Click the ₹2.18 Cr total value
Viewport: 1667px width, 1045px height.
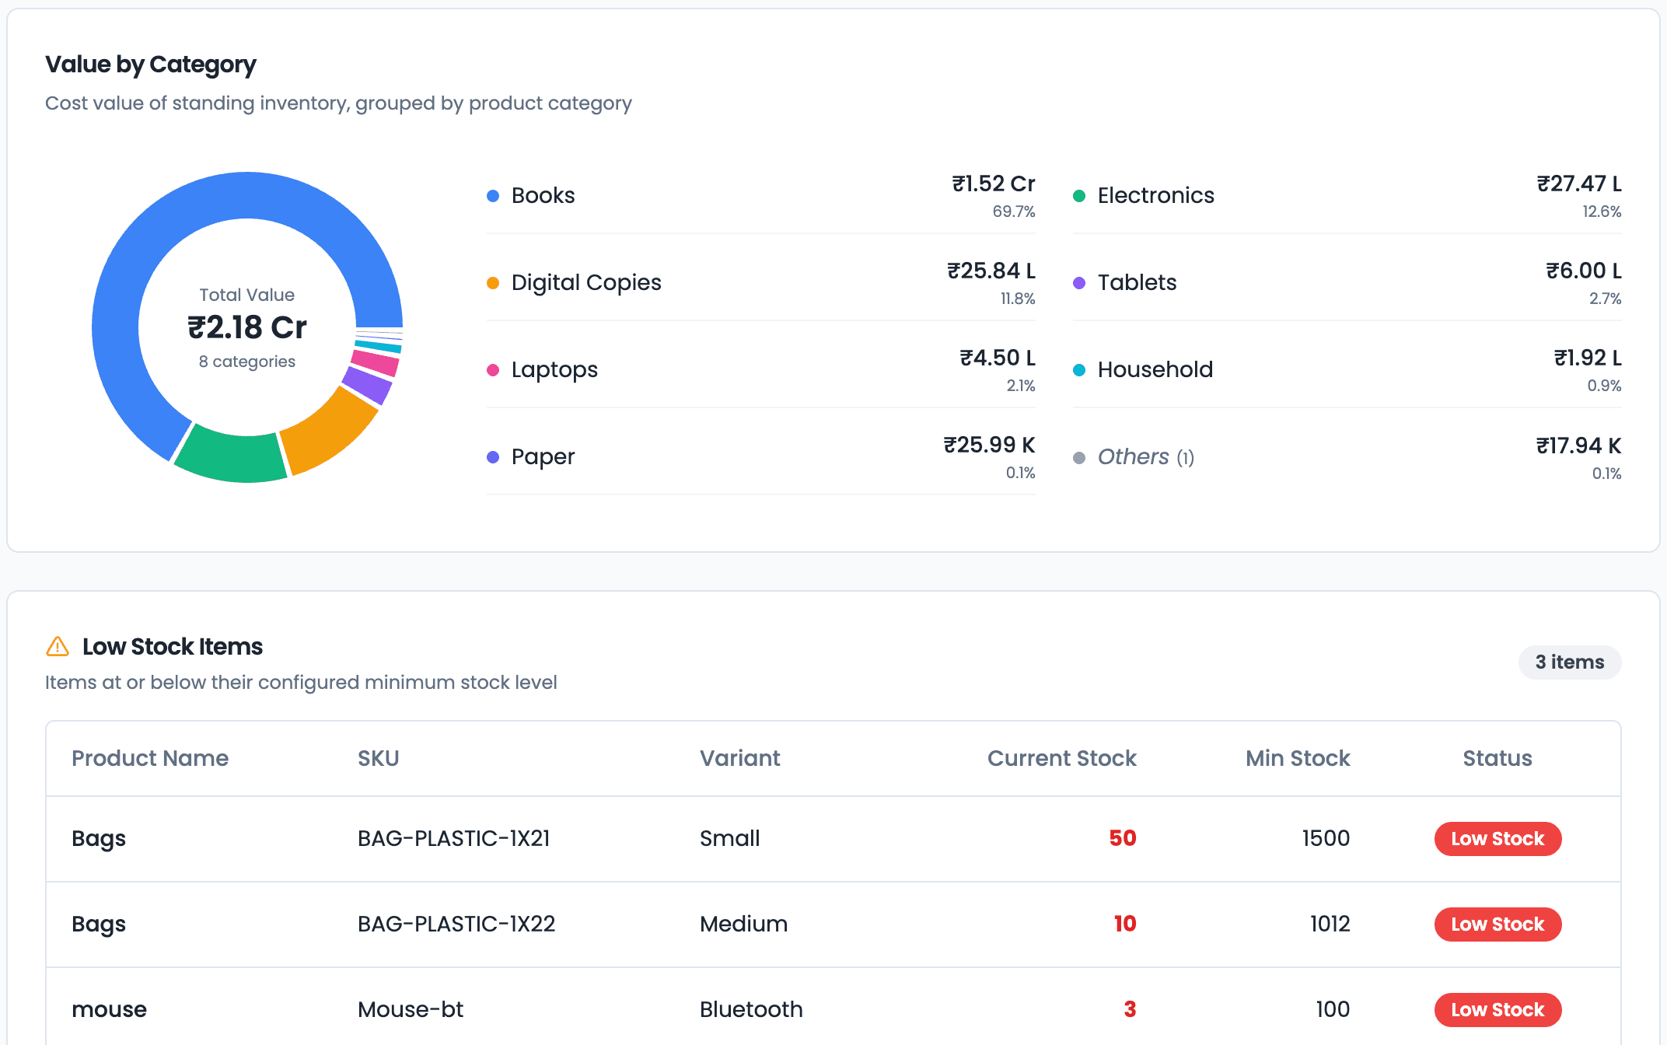[x=247, y=328]
